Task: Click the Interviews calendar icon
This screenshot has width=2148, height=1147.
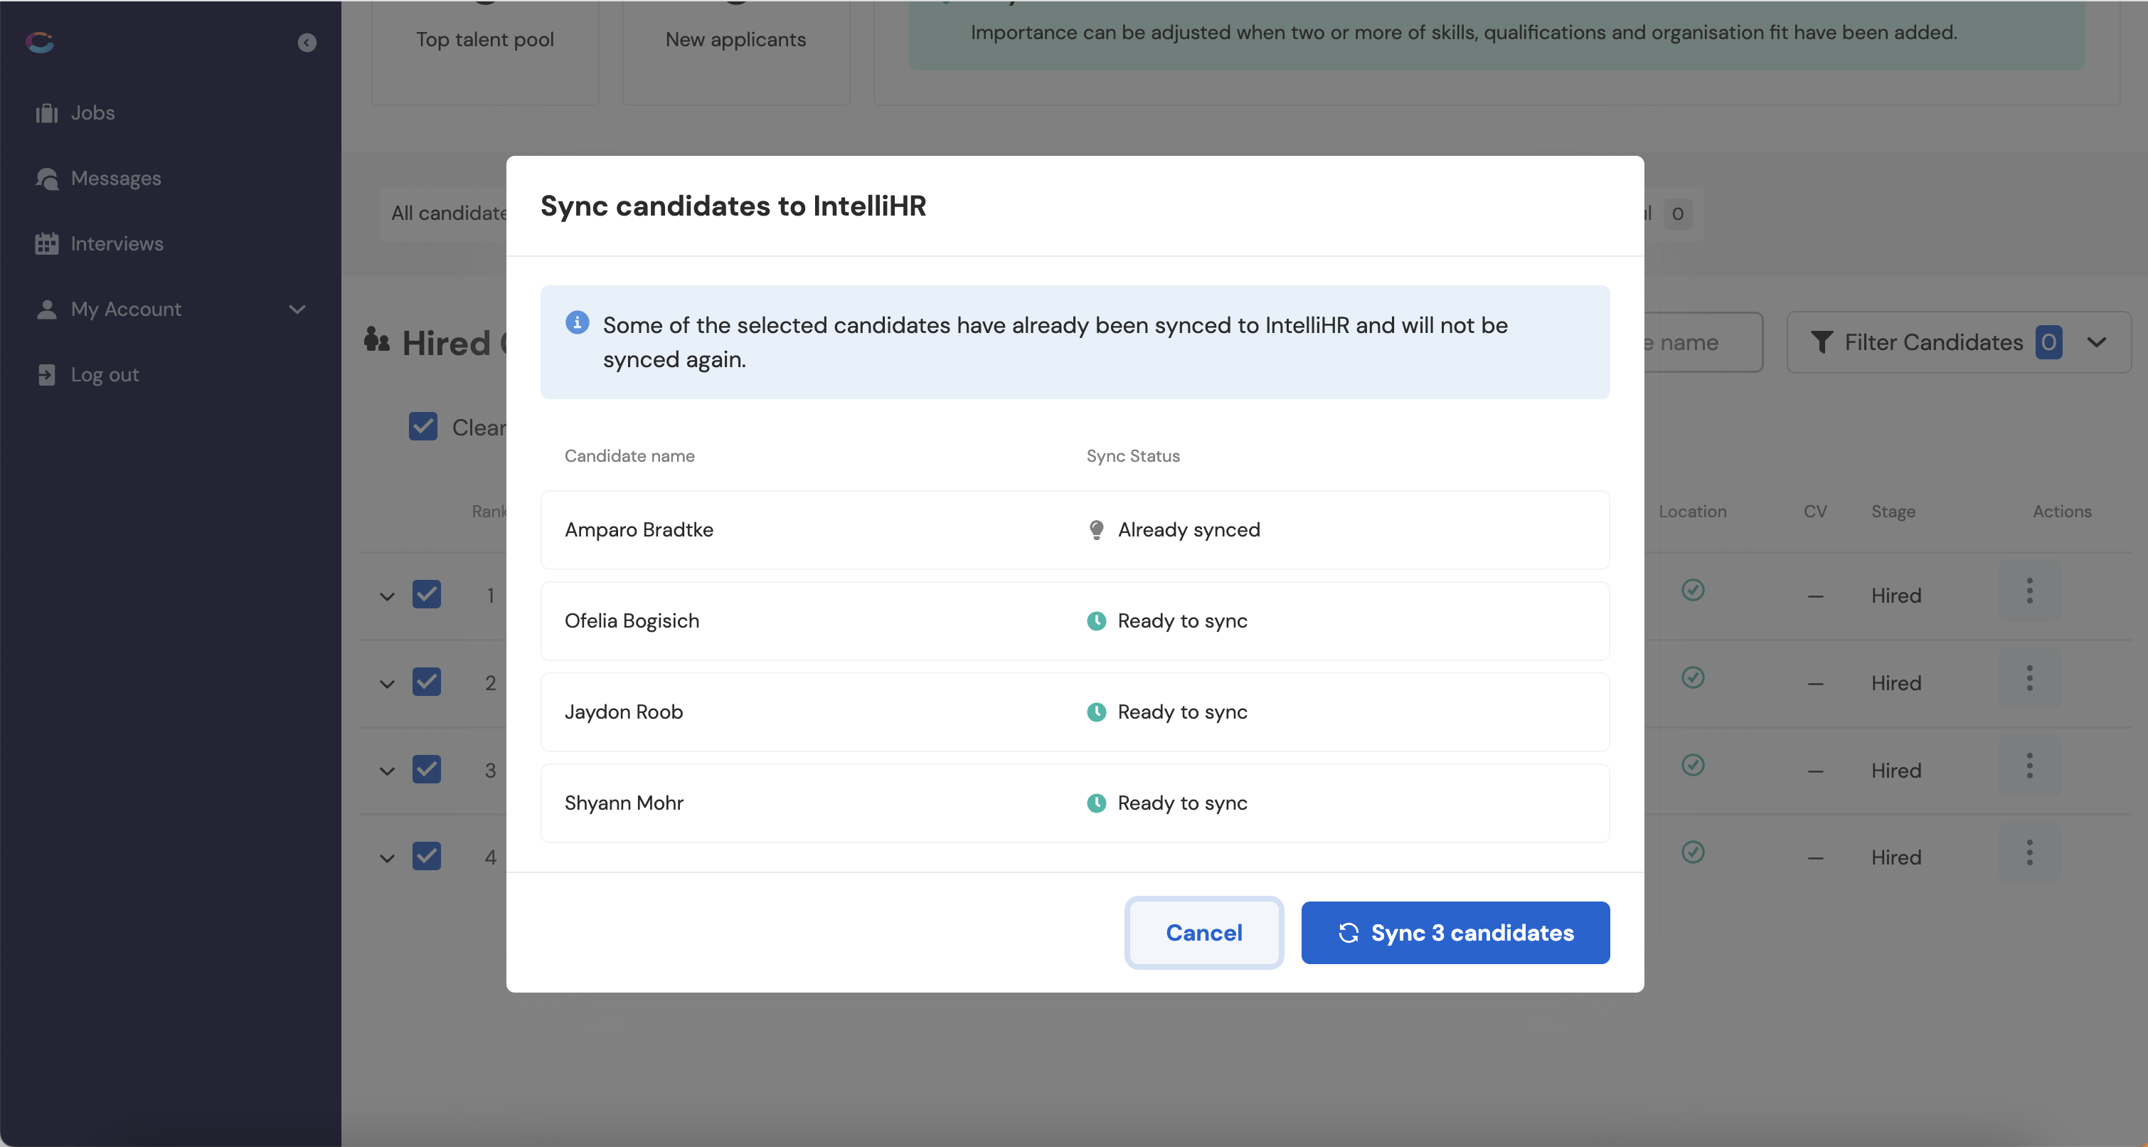Action: (47, 243)
